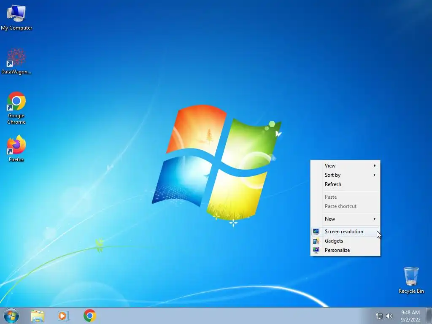The width and height of the screenshot is (432, 324).
Task: Click the Gadgets menu icon
Action: 316,241
